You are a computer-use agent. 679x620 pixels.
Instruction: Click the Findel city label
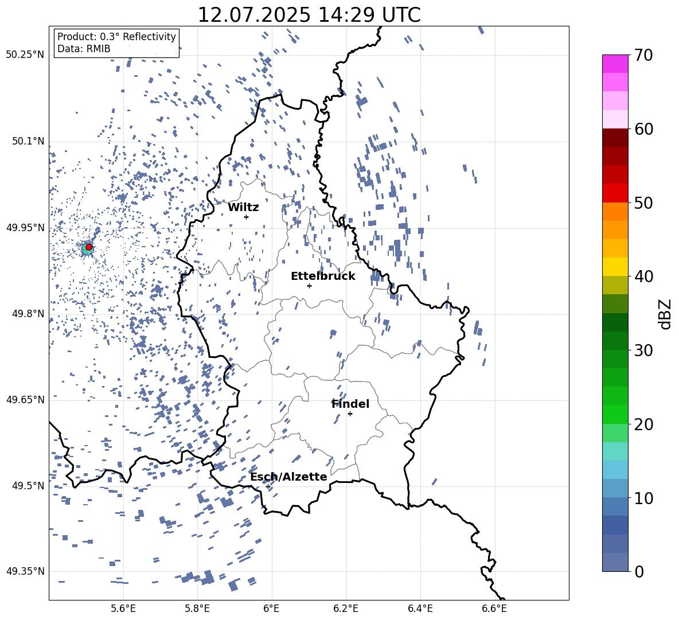(x=350, y=404)
